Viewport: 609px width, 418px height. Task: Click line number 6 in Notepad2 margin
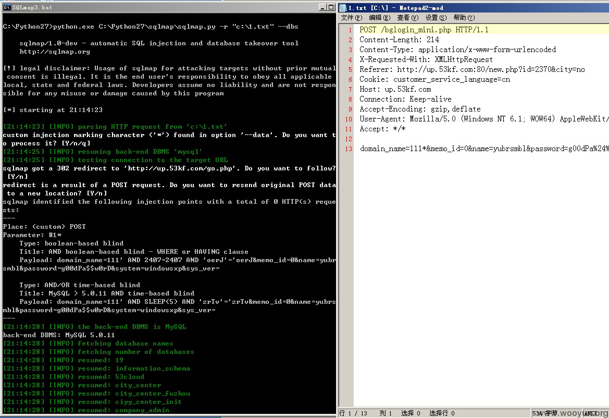350,80
